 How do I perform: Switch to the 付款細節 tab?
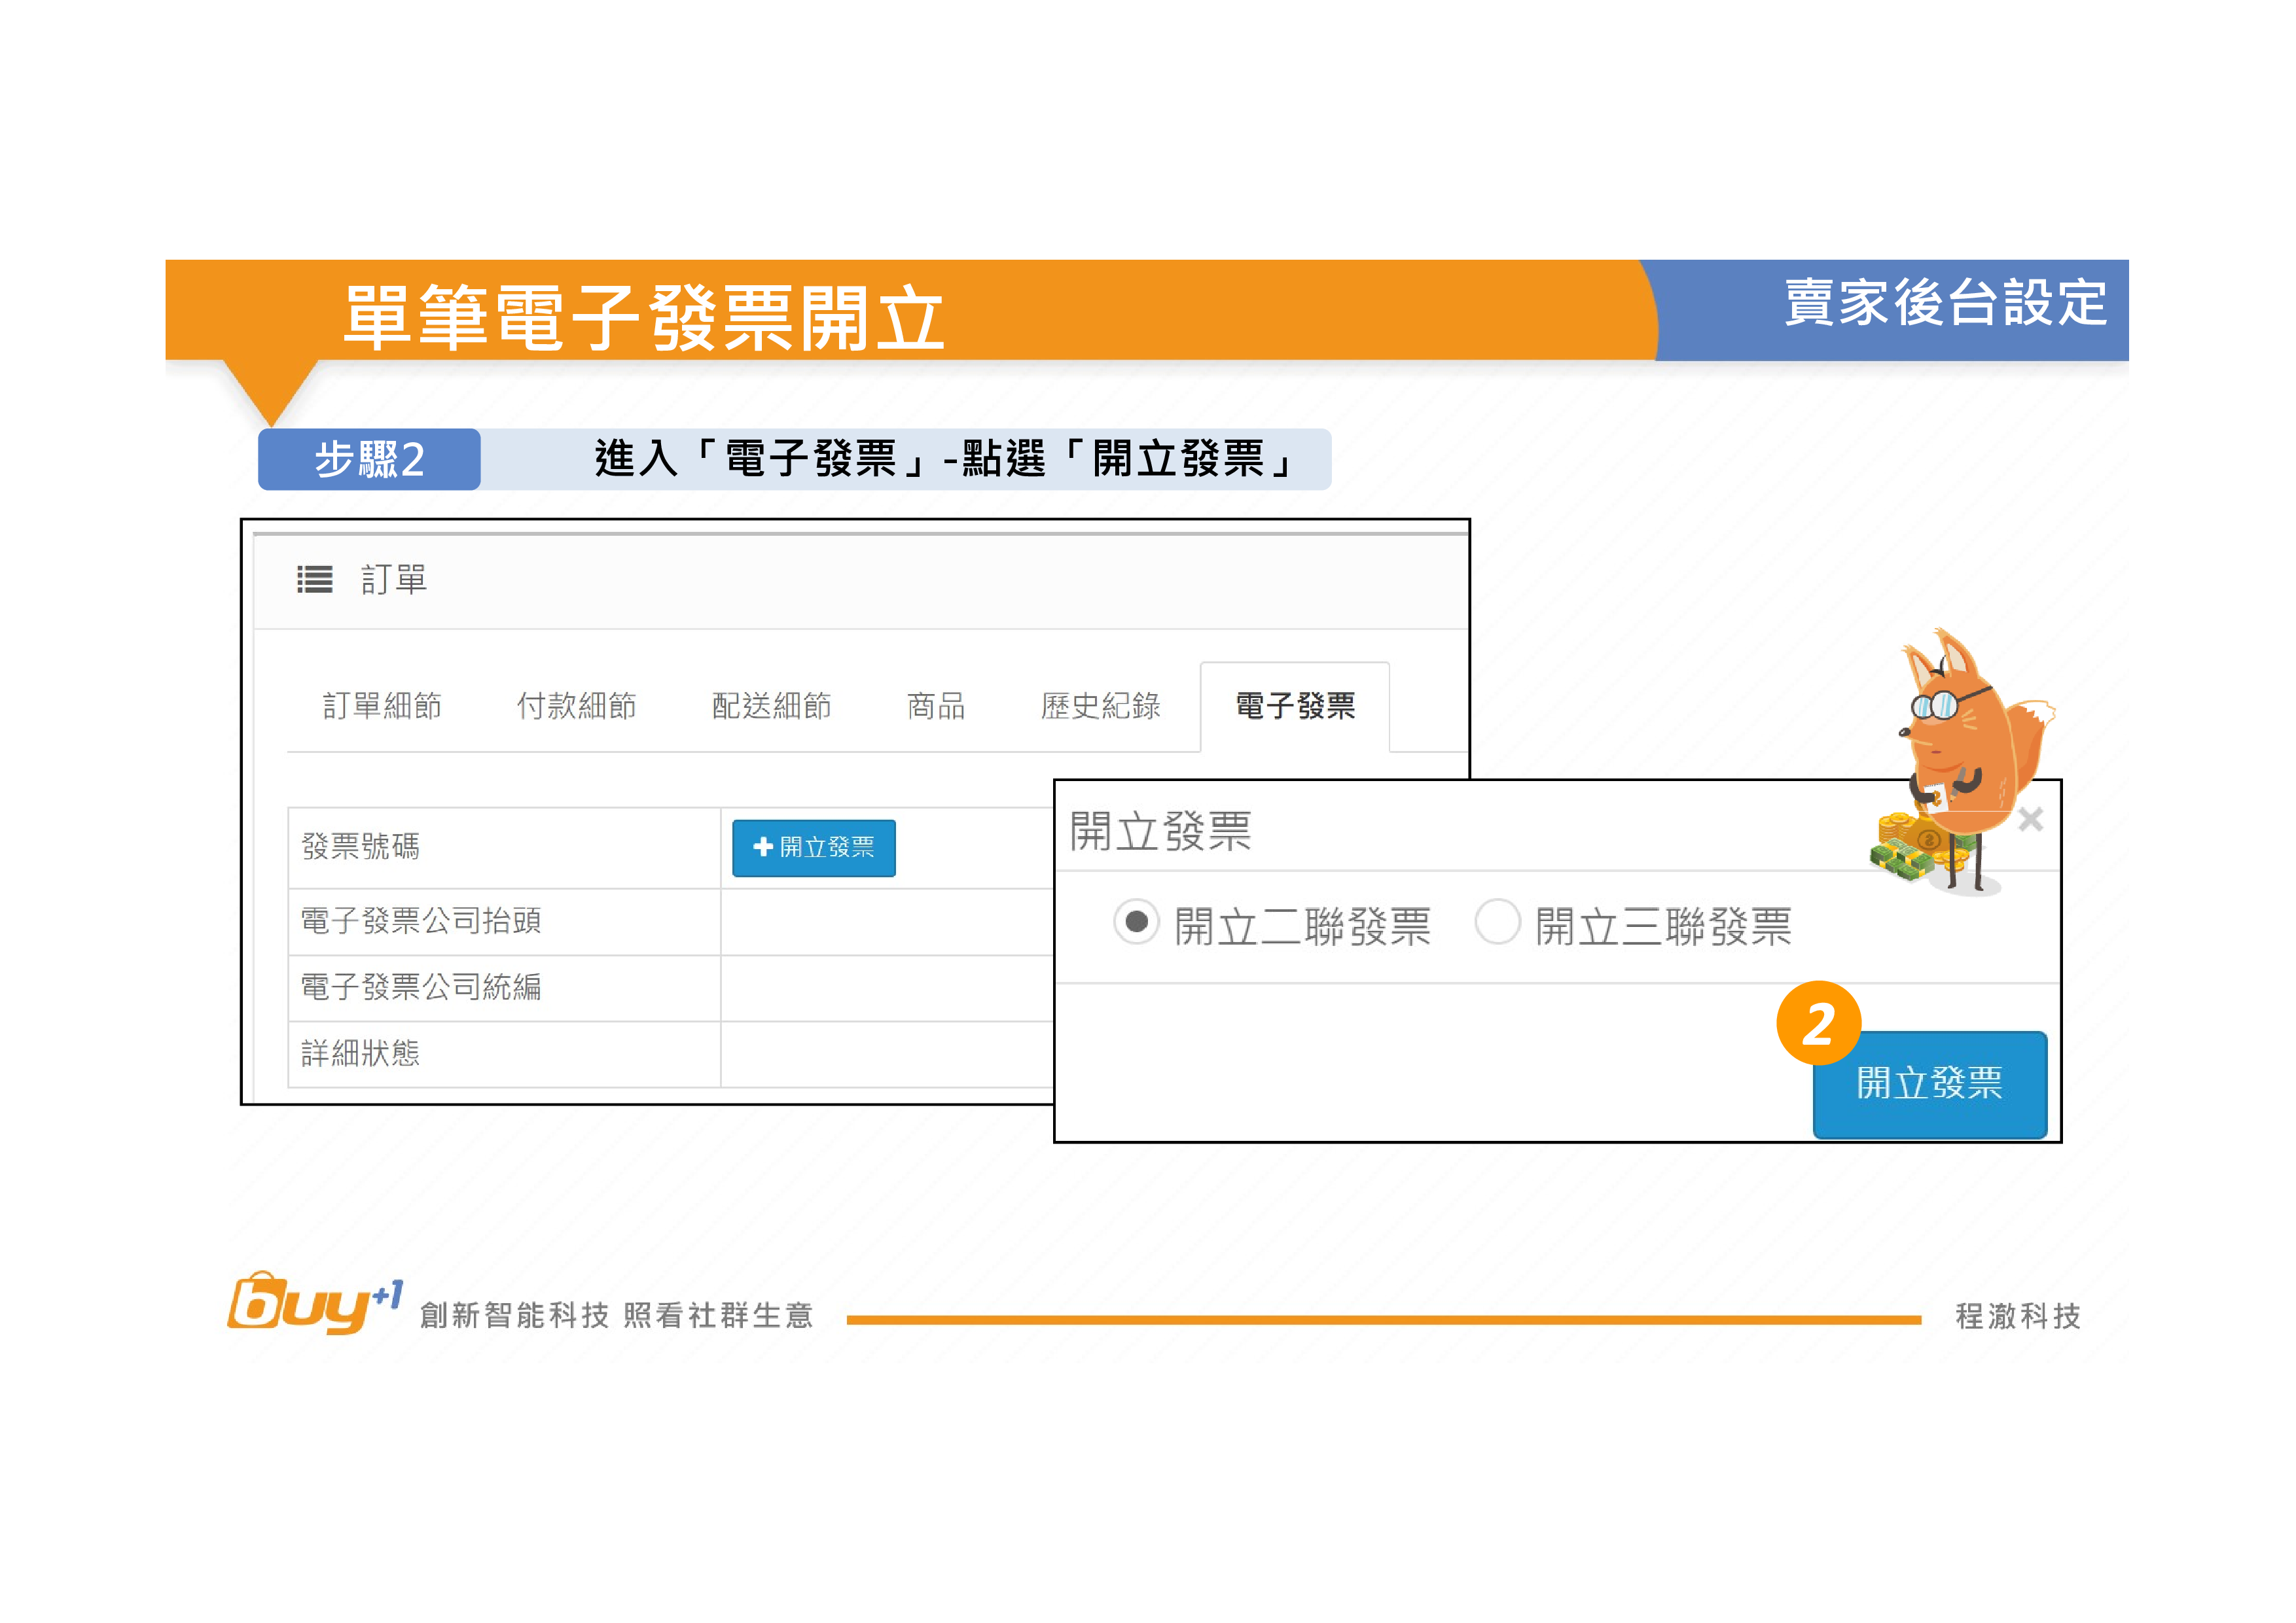coord(576,707)
